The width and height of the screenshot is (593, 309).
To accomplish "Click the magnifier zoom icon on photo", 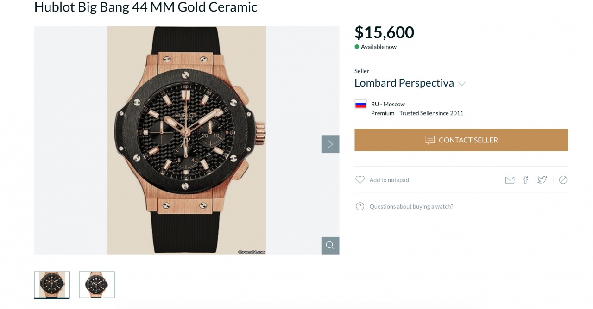I will tap(330, 246).
